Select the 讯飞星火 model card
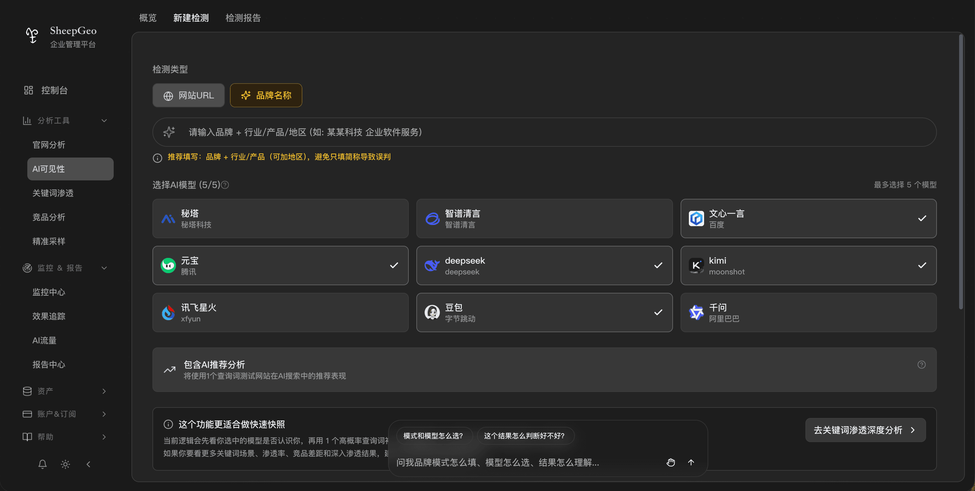975x491 pixels. 280,313
